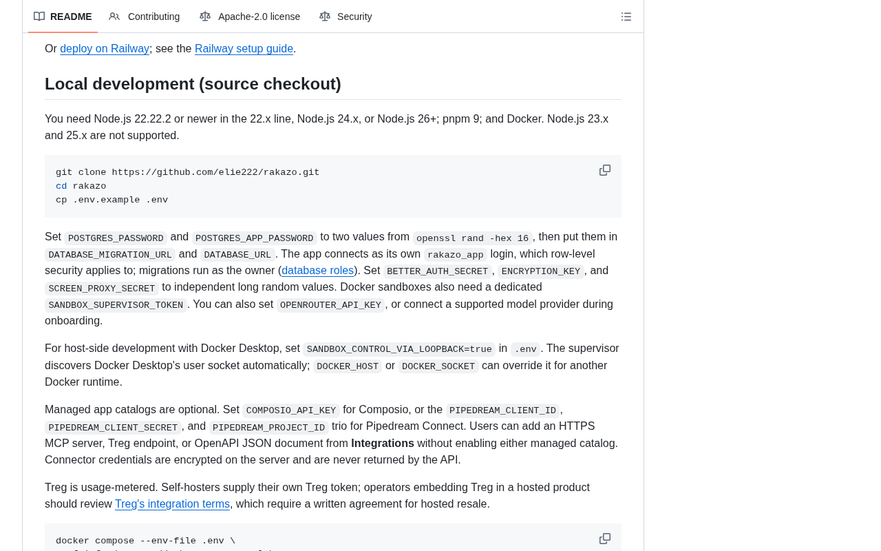
Task: Click the Security scale icon
Action: [325, 17]
